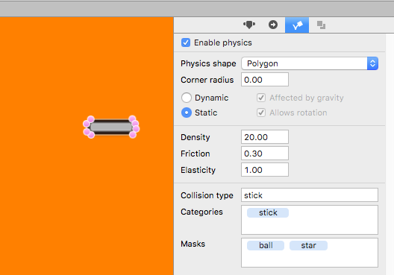The image size is (394, 275).
Task: Switch to the arrow connections inspector tab
Action: (x=273, y=25)
